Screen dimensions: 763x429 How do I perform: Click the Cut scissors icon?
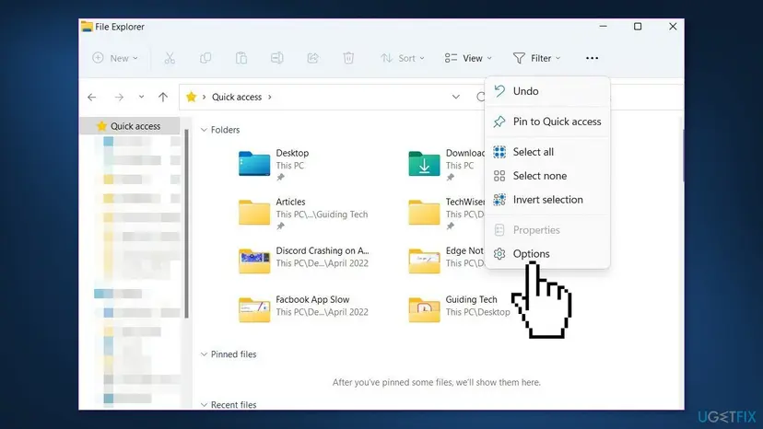coord(170,58)
